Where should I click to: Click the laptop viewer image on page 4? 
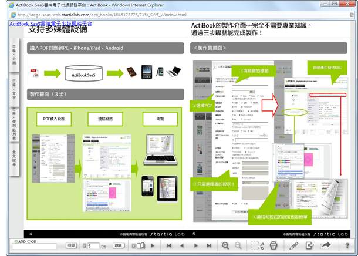pyautogui.click(x=160, y=150)
